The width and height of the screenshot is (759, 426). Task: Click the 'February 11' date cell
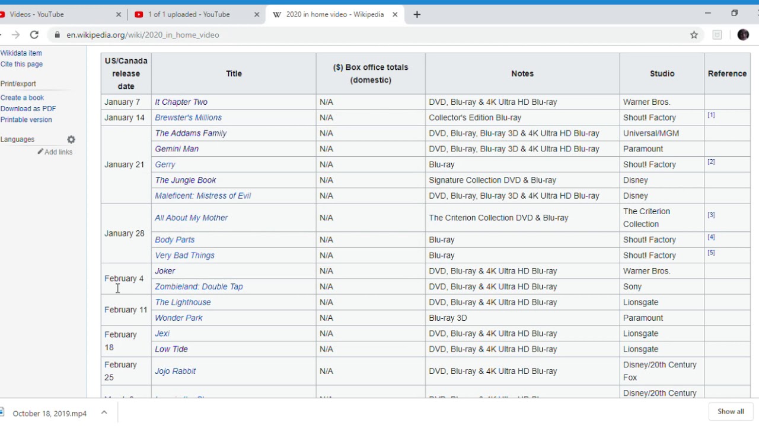[x=126, y=310]
